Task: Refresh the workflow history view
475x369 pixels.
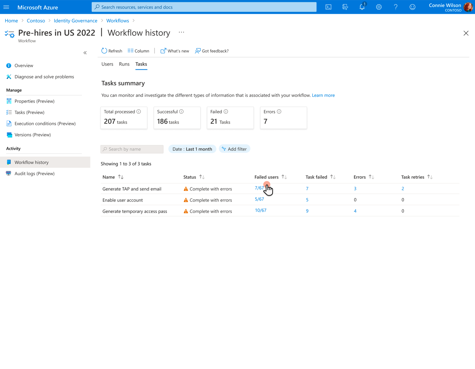Action: click(111, 51)
